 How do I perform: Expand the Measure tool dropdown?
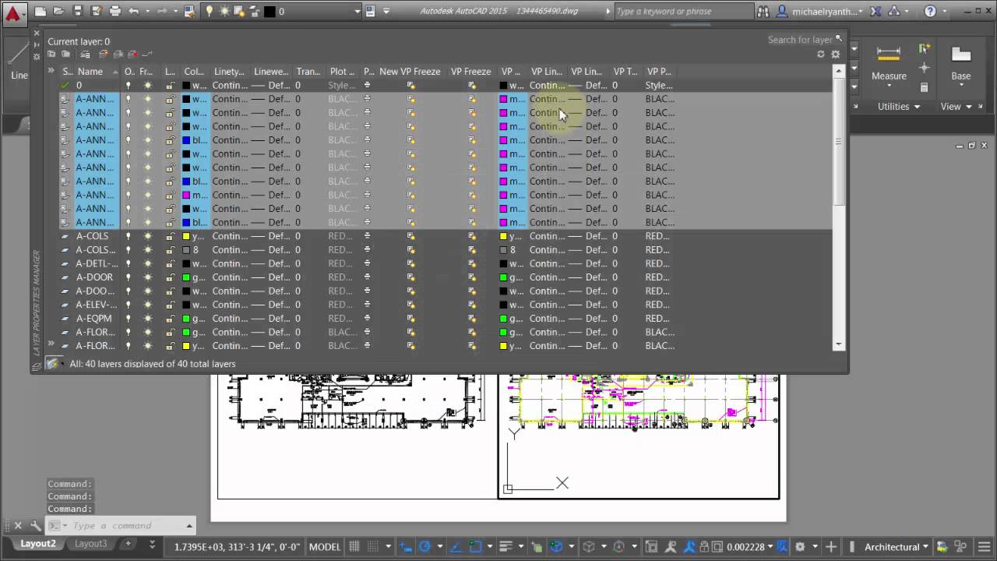pyautogui.click(x=889, y=84)
